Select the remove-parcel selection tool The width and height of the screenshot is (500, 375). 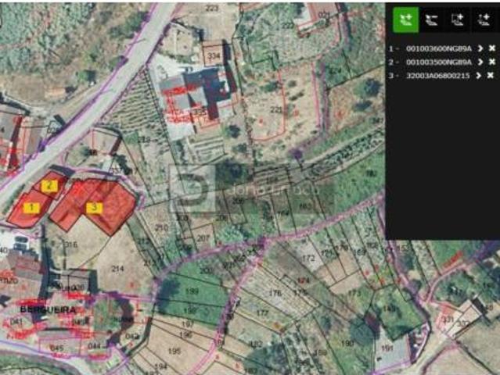point(431,20)
